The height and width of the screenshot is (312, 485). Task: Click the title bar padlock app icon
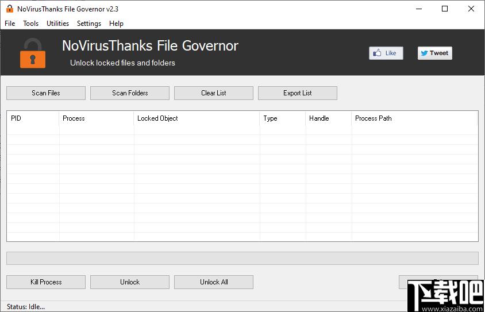pos(10,9)
